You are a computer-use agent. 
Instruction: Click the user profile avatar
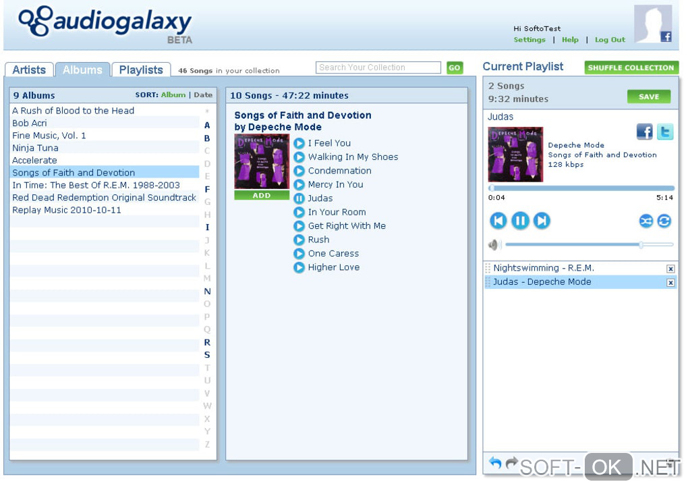click(x=653, y=24)
